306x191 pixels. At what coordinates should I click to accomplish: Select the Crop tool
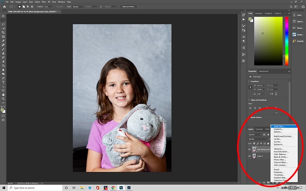click(x=3, y=33)
